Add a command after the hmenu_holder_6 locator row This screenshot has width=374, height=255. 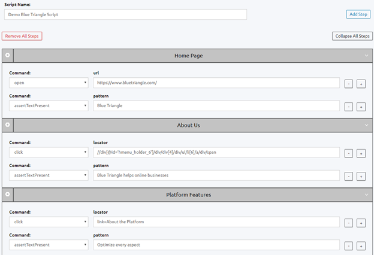(x=361, y=153)
